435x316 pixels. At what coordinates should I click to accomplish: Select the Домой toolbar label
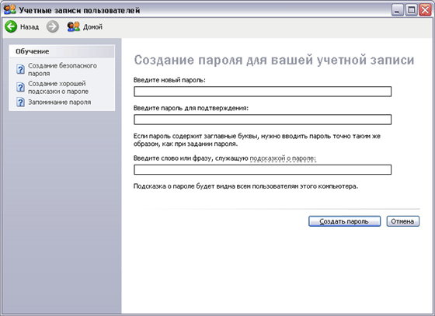[x=92, y=27]
